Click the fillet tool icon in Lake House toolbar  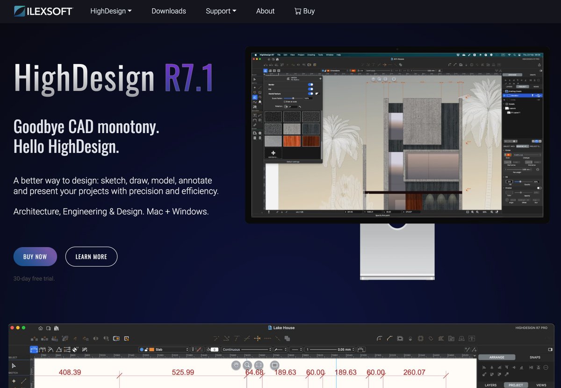(x=379, y=339)
